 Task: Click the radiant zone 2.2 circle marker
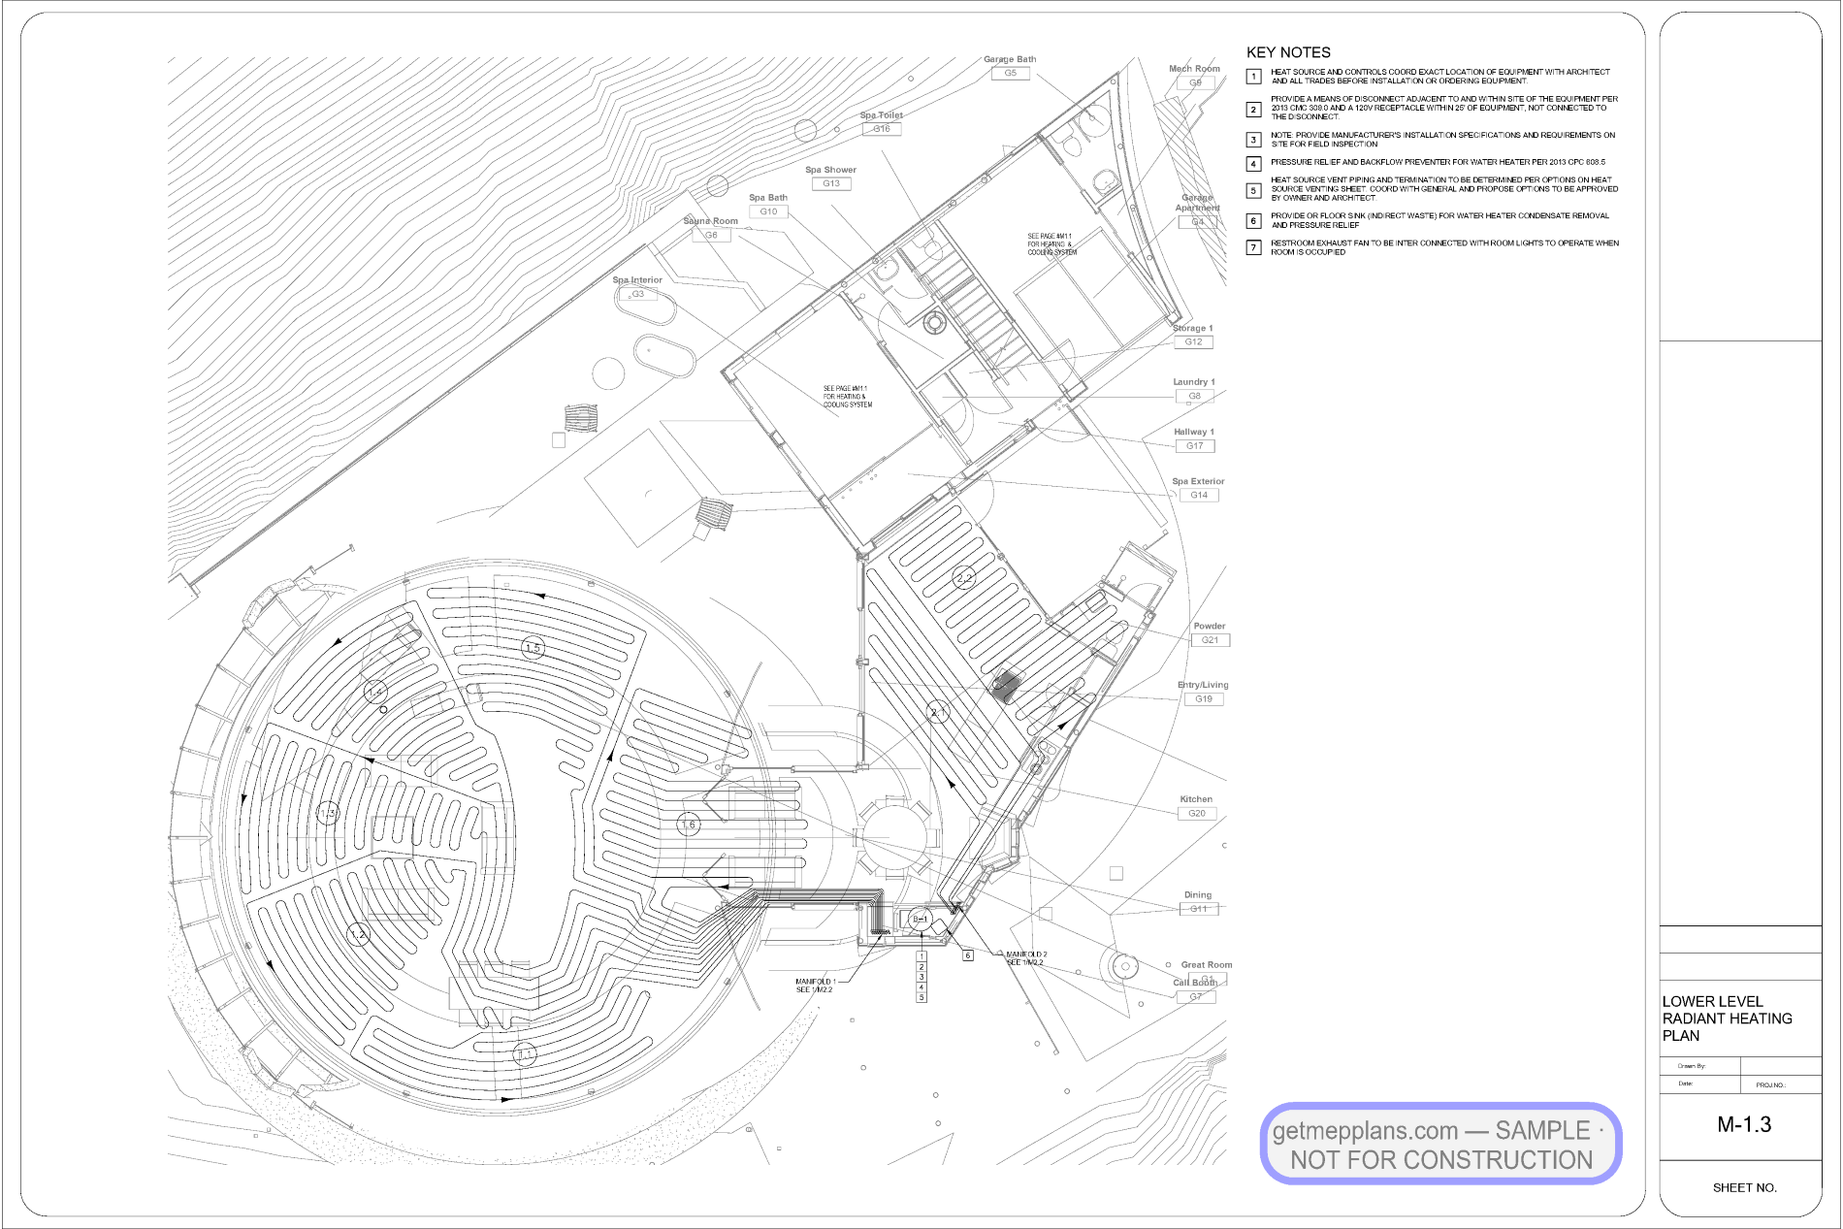click(x=963, y=578)
